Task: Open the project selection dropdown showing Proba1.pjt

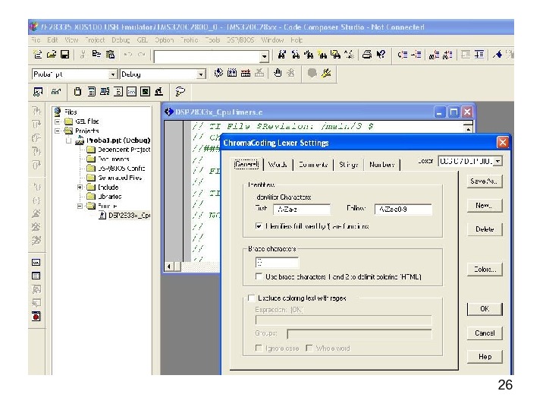Action: pos(112,74)
